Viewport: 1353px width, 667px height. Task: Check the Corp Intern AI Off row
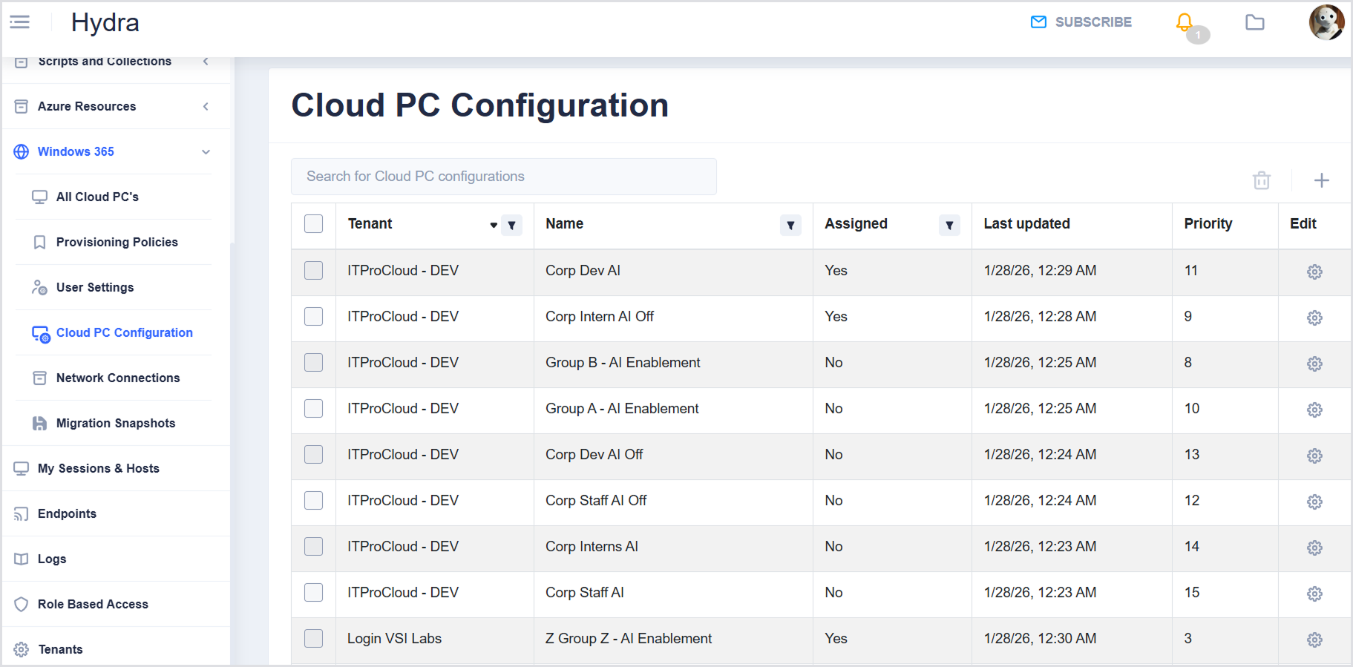(x=314, y=317)
